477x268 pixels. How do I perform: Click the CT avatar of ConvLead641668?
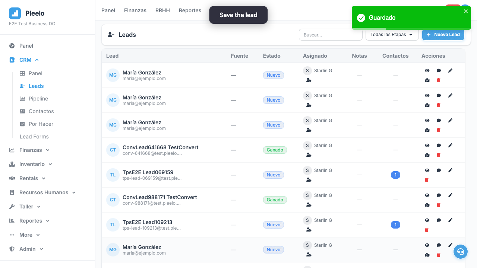pos(113,150)
